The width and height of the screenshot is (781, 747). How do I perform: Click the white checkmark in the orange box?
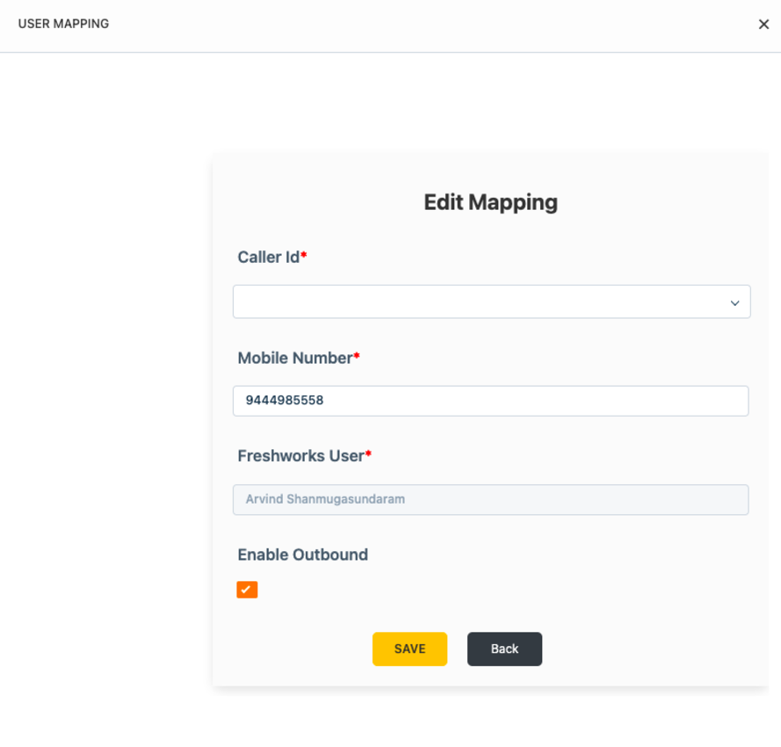(x=247, y=590)
